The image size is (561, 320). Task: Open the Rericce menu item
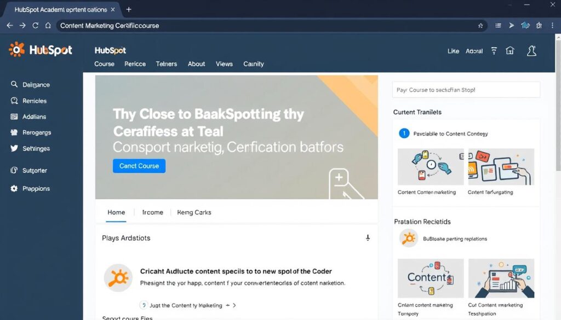click(135, 64)
